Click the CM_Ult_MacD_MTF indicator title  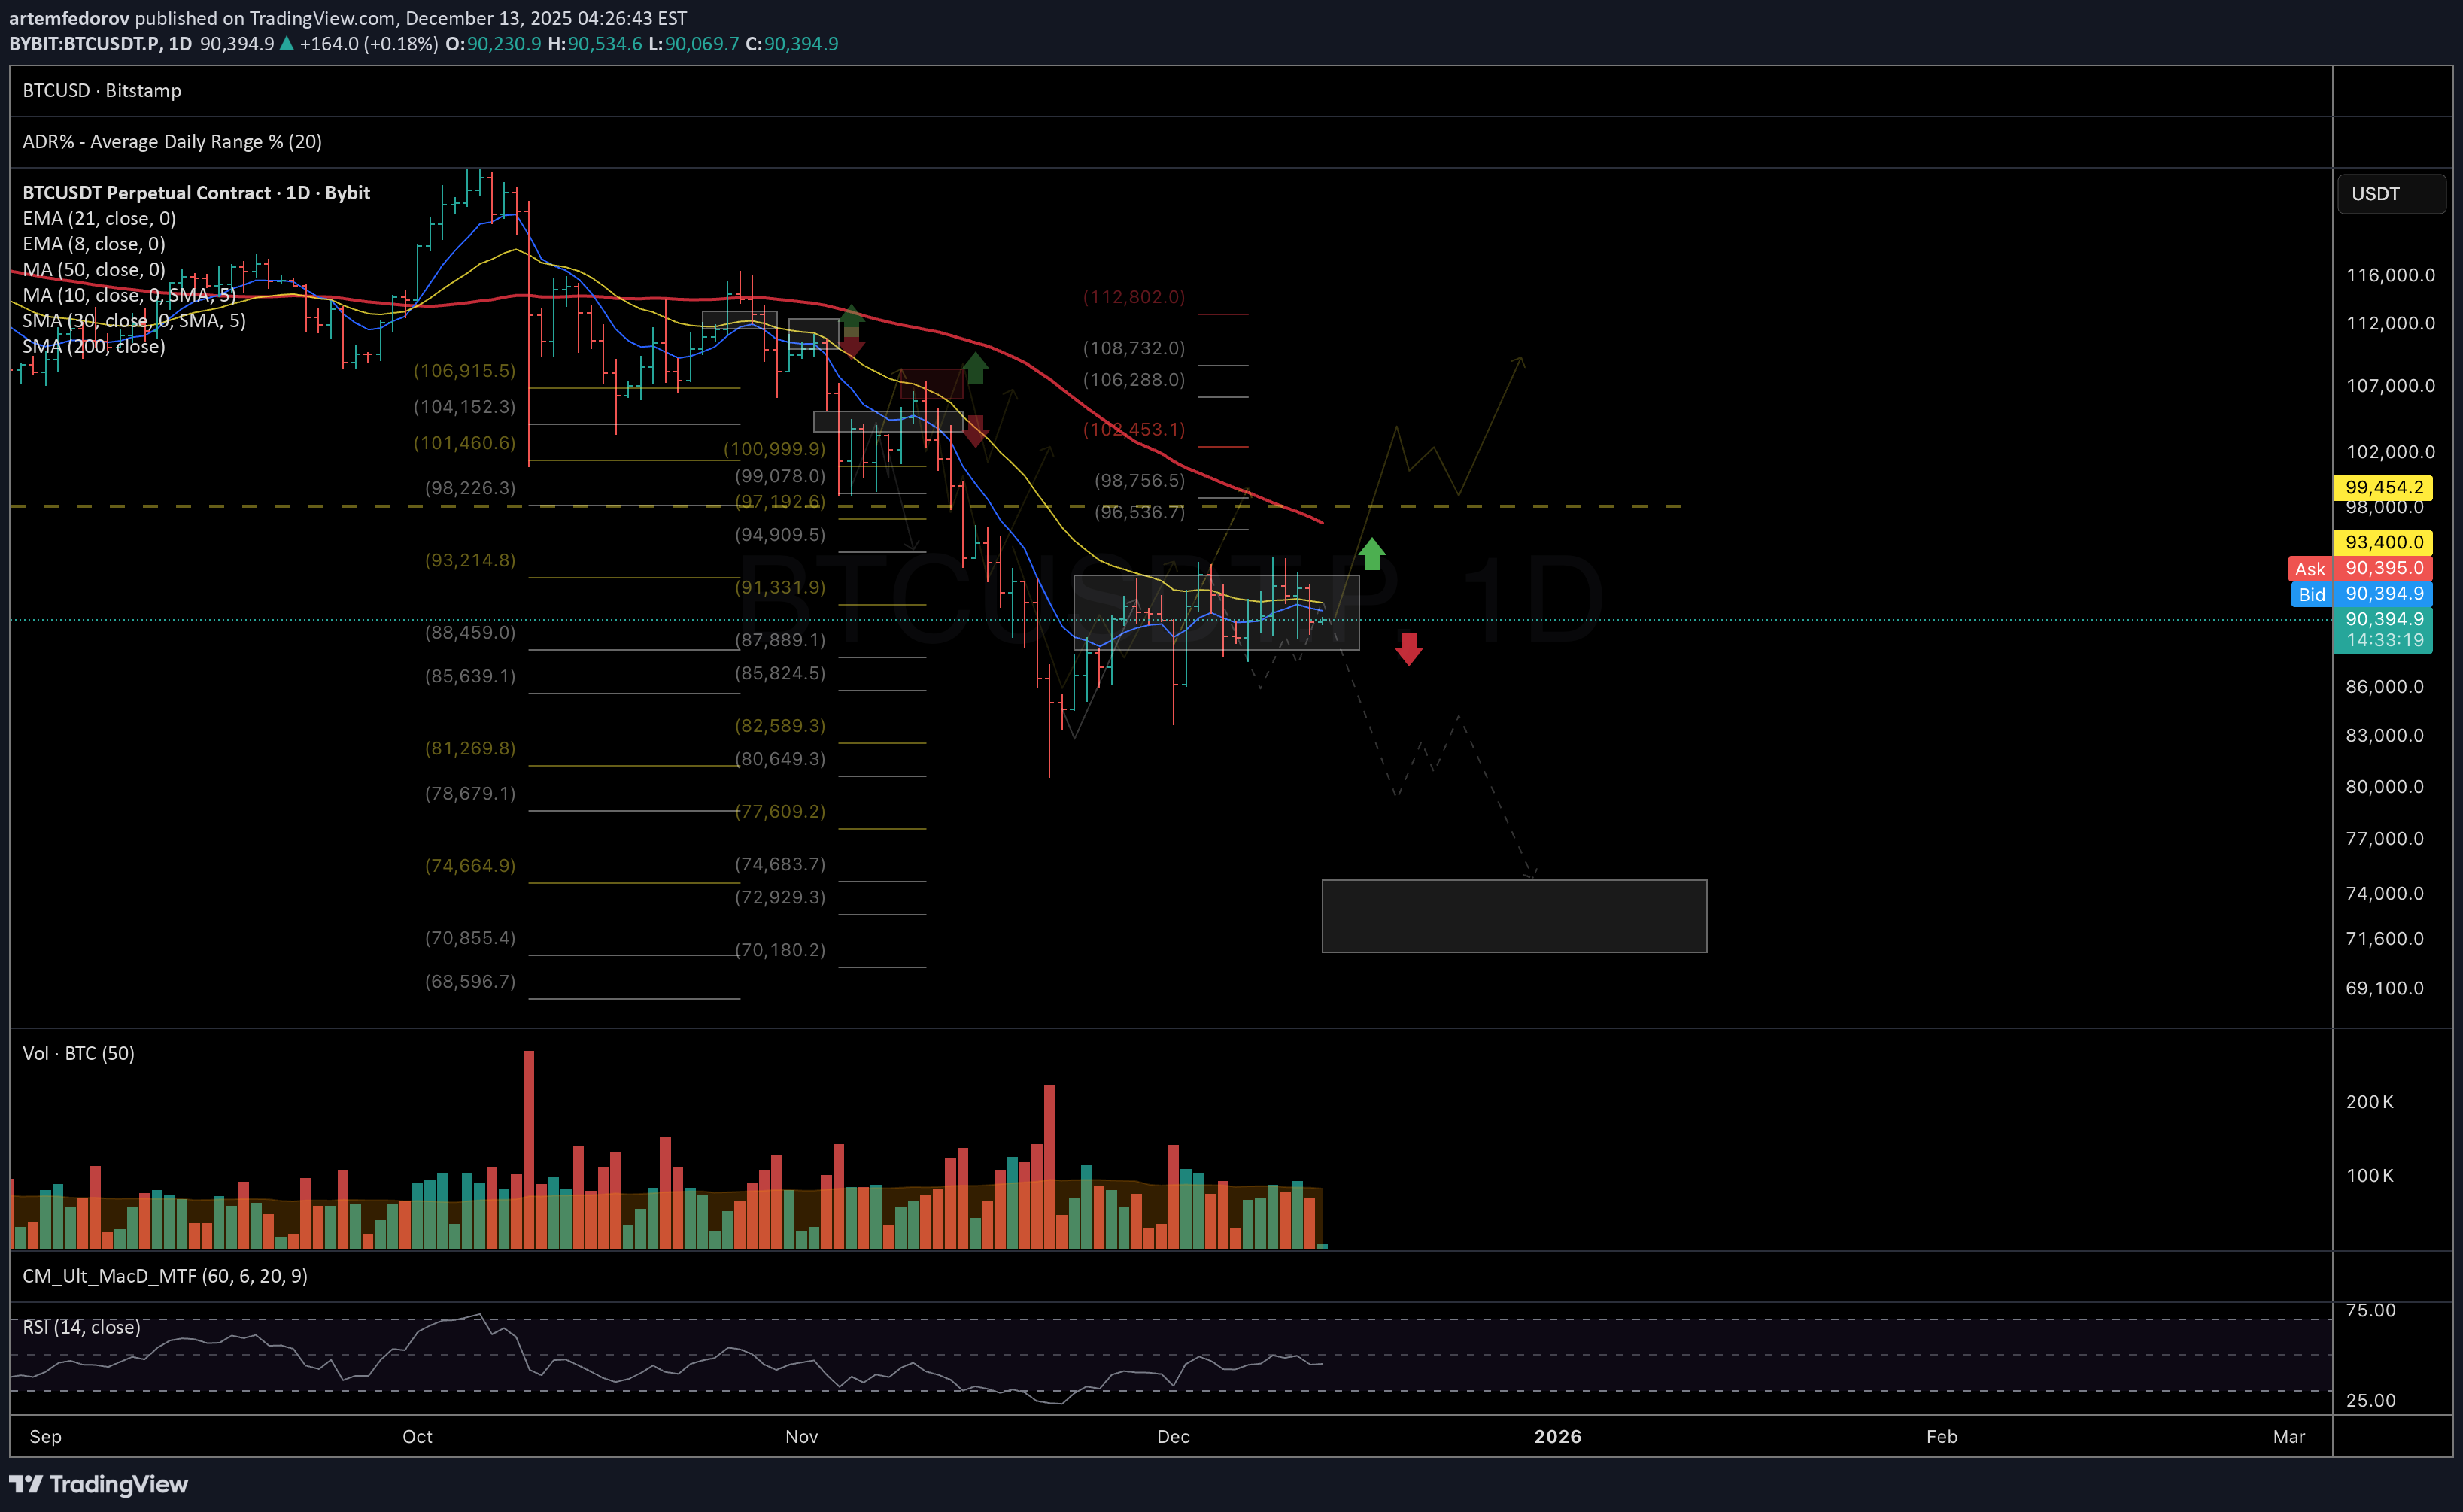pos(165,1276)
